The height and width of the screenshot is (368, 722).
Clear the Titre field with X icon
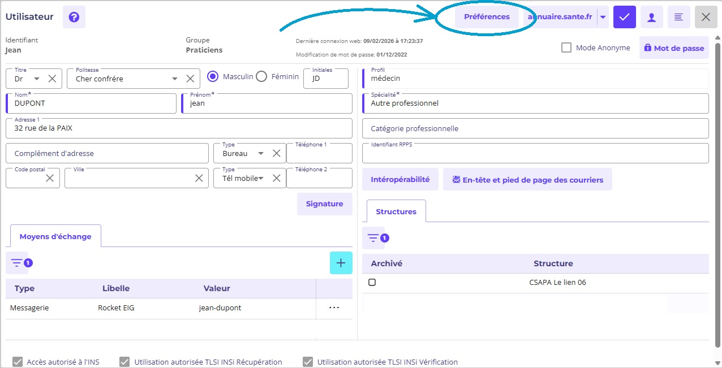coord(52,79)
